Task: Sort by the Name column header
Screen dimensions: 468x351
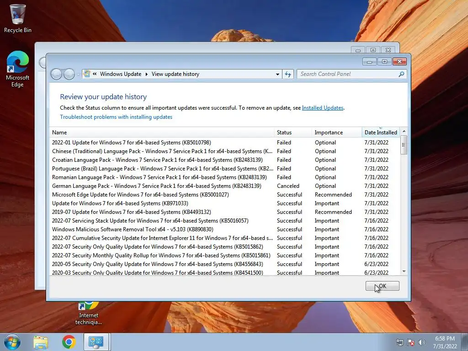Action: click(x=162, y=132)
